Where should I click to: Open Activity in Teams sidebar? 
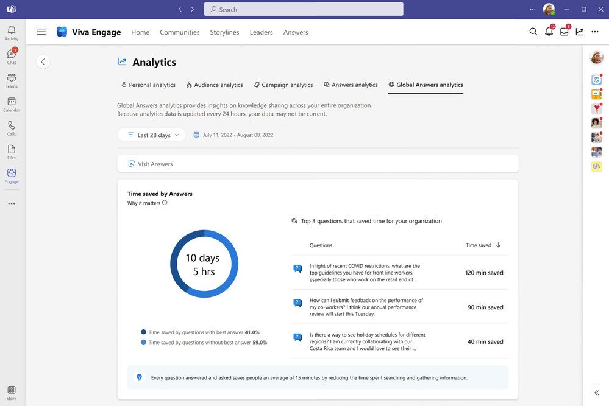coord(11,33)
